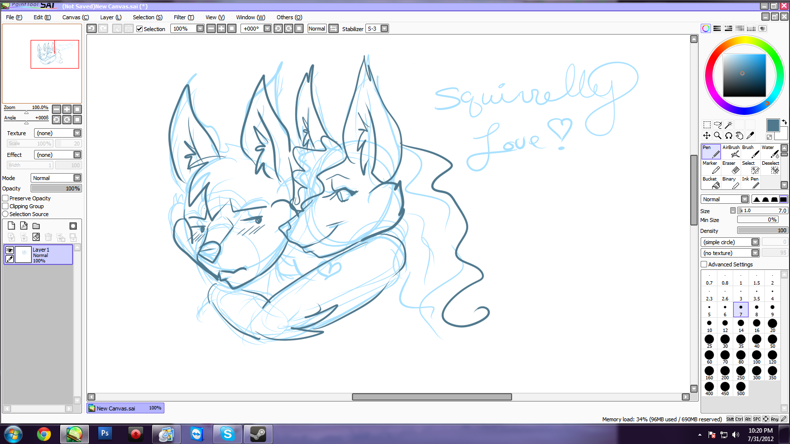Toggle the swatches panel
This screenshot has height=444, width=790.
(751, 29)
